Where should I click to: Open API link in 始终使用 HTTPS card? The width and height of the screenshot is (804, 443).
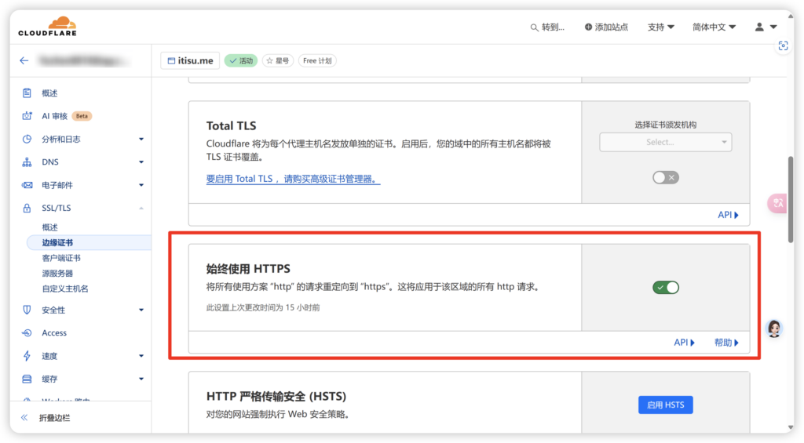point(684,342)
